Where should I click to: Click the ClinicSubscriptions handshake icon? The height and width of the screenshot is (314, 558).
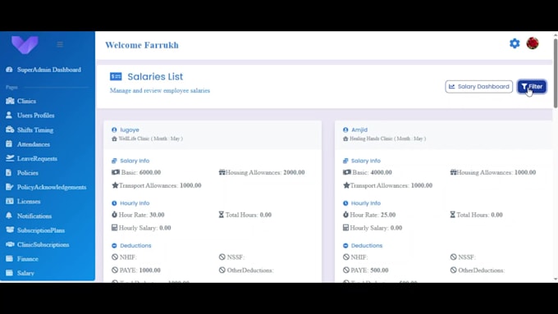point(10,244)
